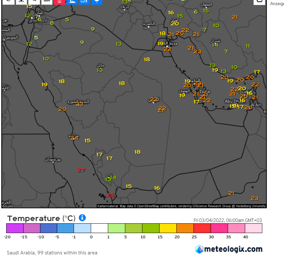The image size is (284, 256).
Task: Toggle fullscreen with the map's top-right icon
Action: click(x=259, y=1)
